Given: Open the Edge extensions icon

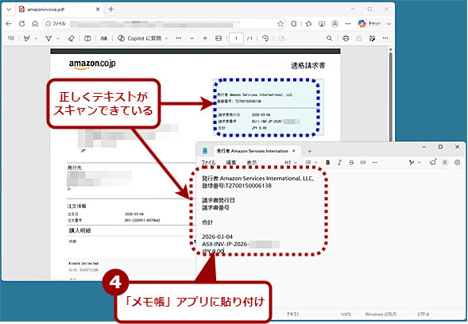Looking at the screenshot, I should (294, 24).
